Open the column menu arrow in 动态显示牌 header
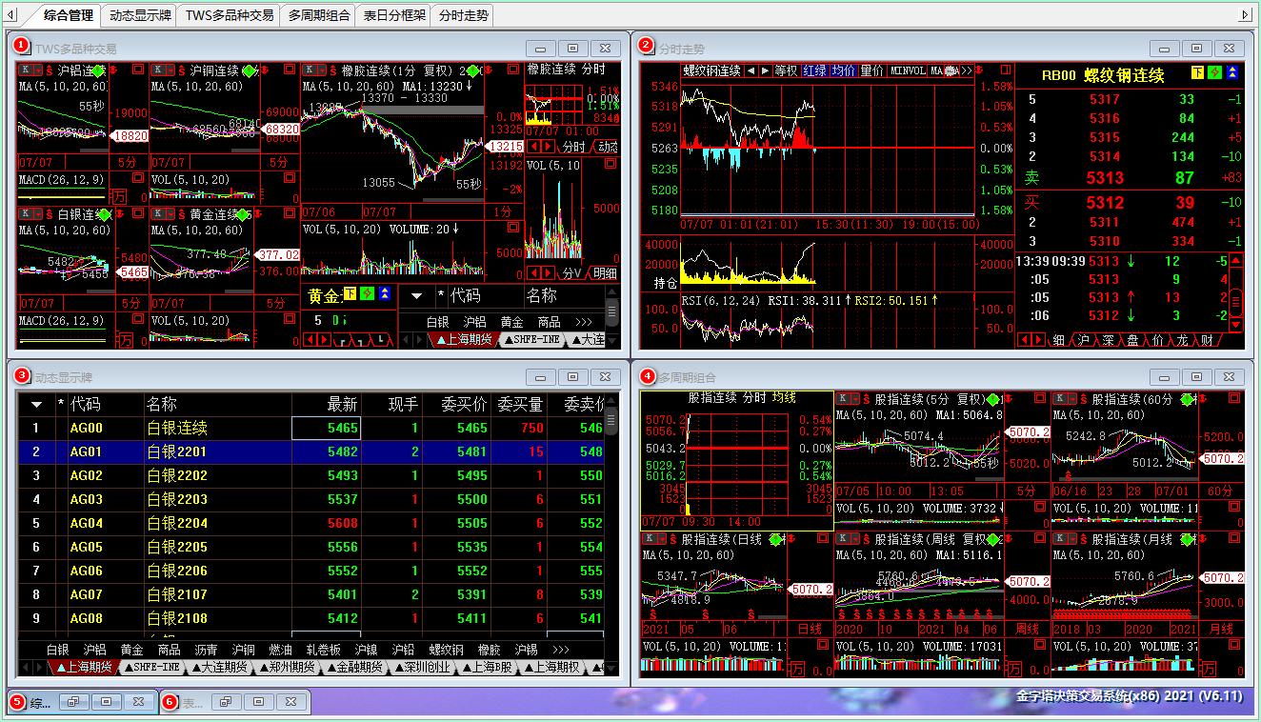1261x722 pixels. pyautogui.click(x=36, y=405)
